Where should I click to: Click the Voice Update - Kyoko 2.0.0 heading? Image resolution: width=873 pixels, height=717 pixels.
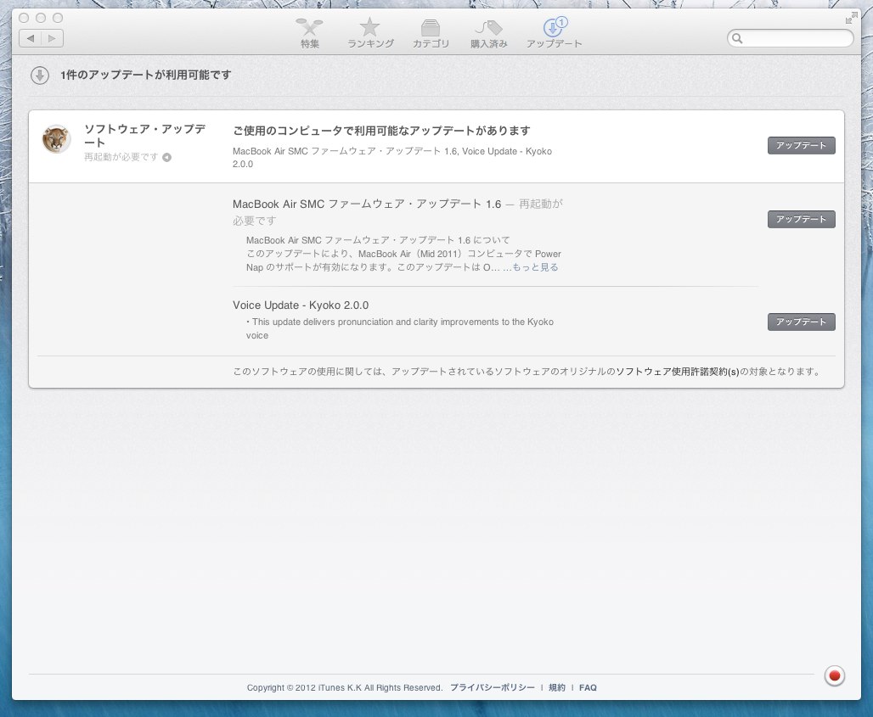pos(301,305)
